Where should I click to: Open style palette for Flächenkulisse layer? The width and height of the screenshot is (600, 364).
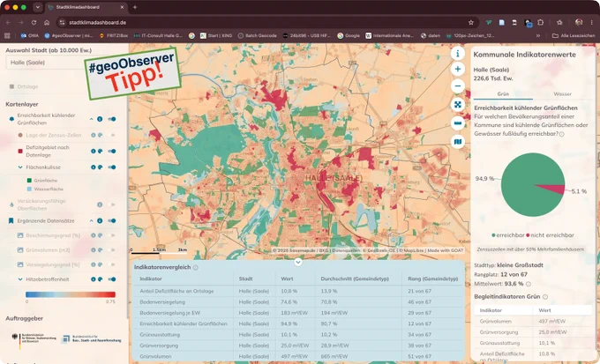point(100,167)
